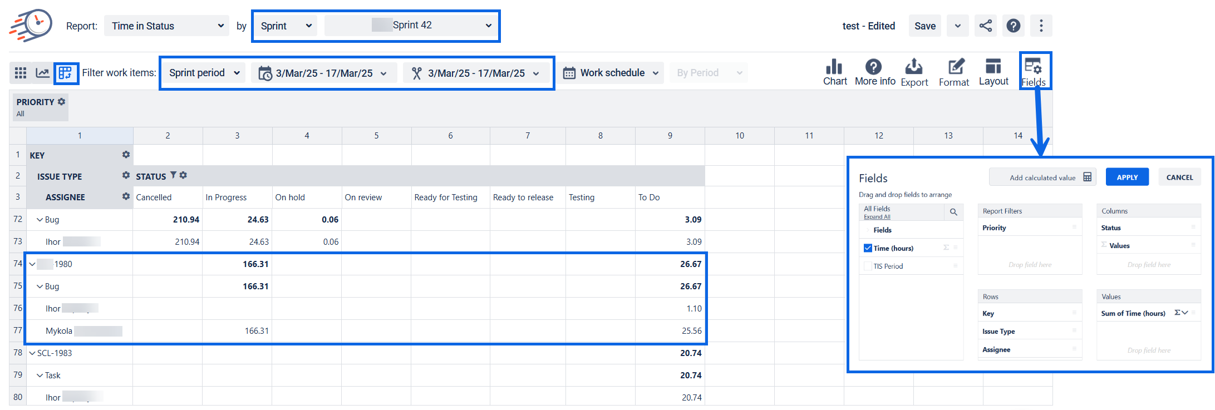Open the Work schedule dropdown
Screen dimensions: 1215x410
click(x=611, y=73)
